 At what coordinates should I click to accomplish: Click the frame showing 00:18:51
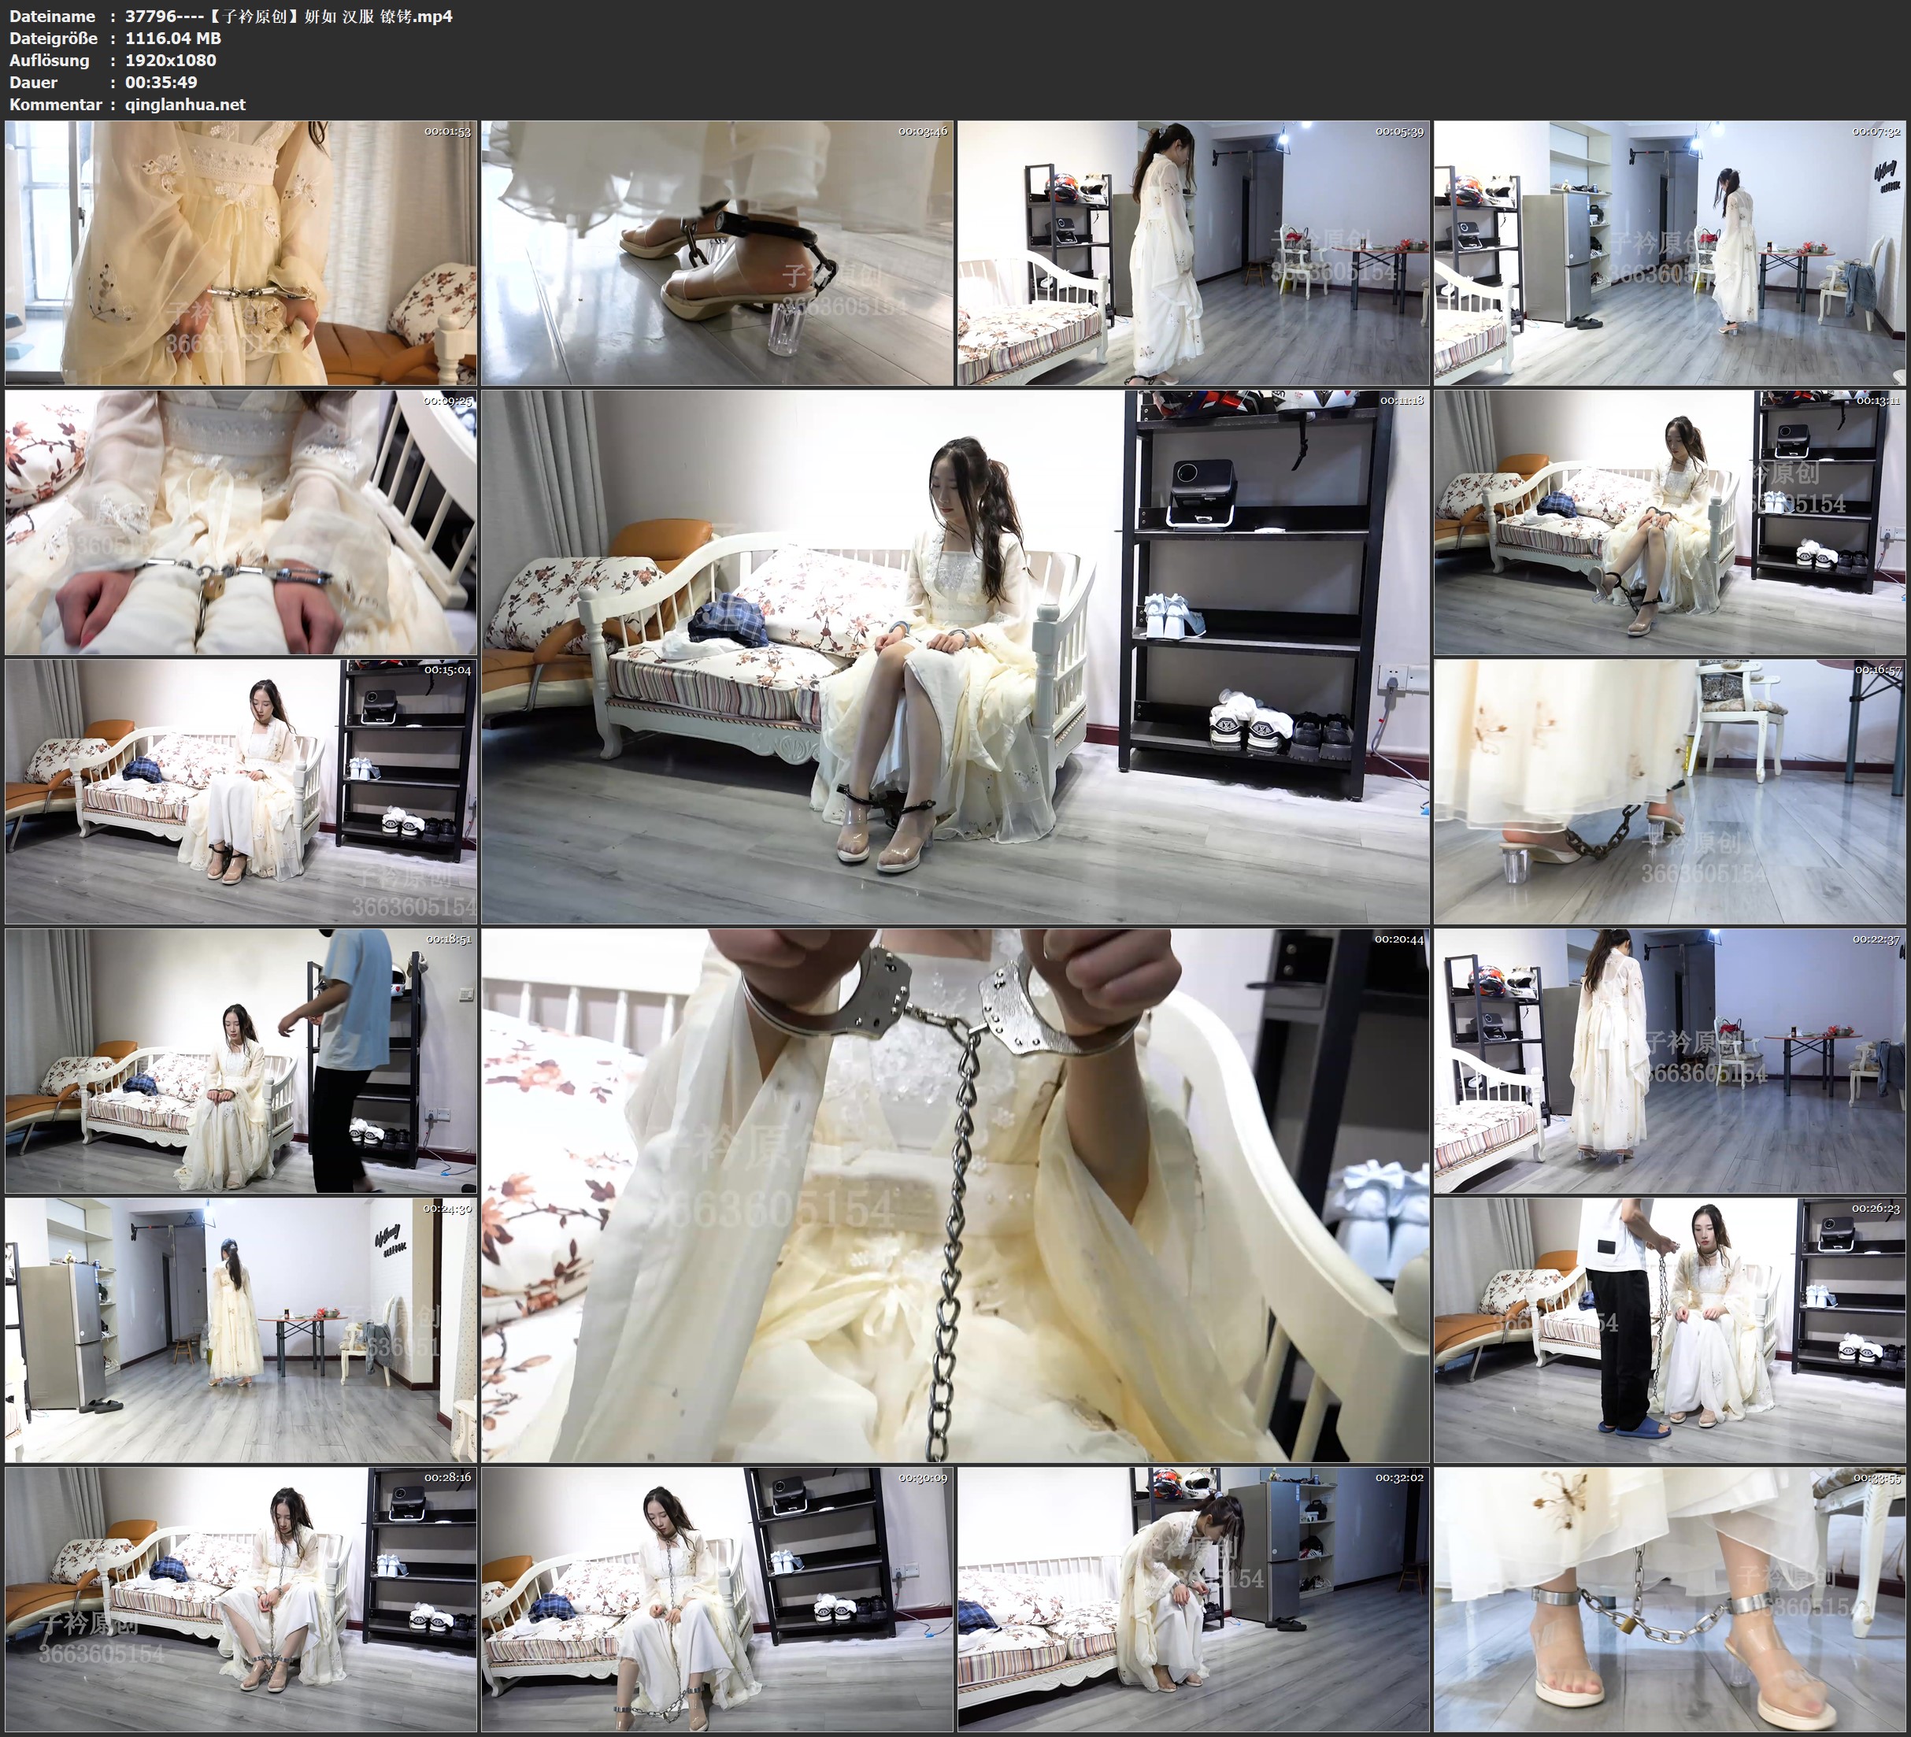coord(241,1061)
